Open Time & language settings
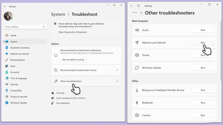 [x=25, y=78]
